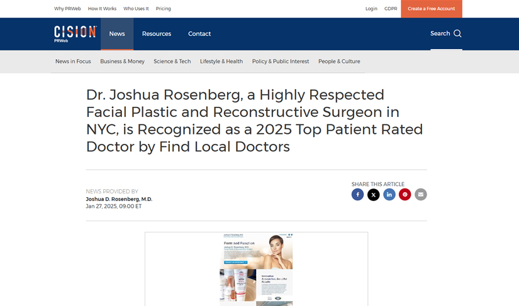Click the Search magnifier icon
The width and height of the screenshot is (519, 306).
coord(457,33)
